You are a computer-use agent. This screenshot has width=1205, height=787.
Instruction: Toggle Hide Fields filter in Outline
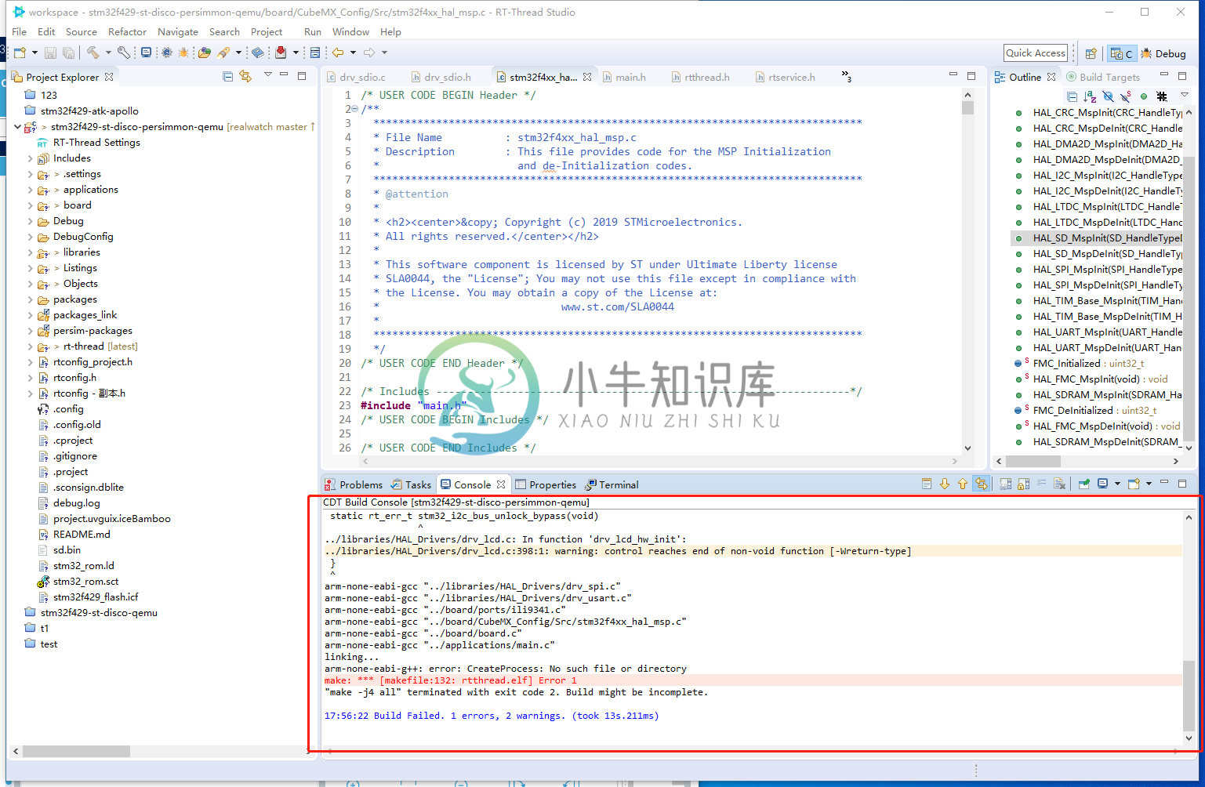click(x=1108, y=96)
